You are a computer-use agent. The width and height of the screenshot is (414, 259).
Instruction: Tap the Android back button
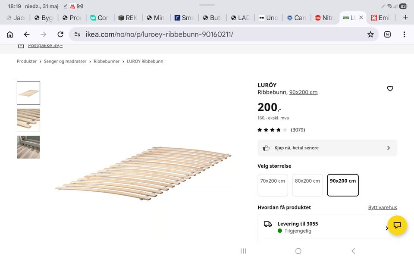353,251
